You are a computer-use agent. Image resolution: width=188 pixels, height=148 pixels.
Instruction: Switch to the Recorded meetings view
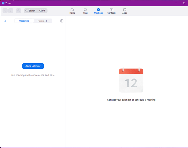(x=42, y=21)
